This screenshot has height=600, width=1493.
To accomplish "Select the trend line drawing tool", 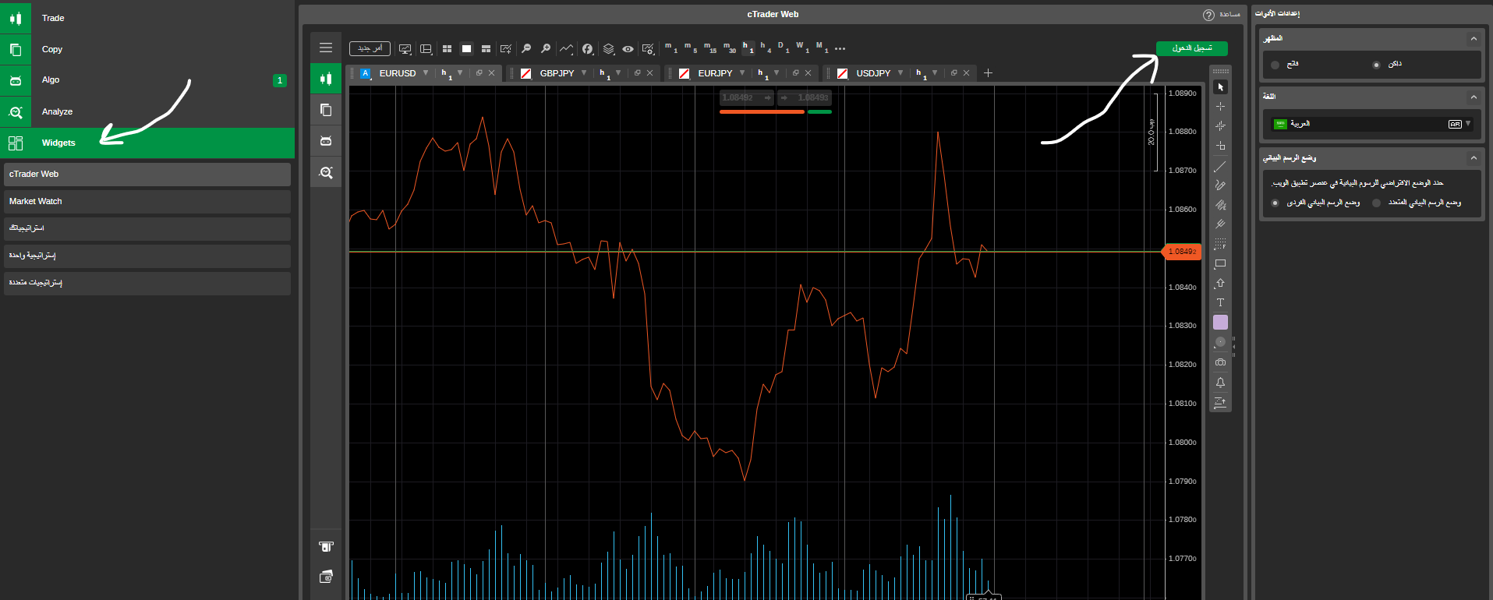I will coord(1220,167).
